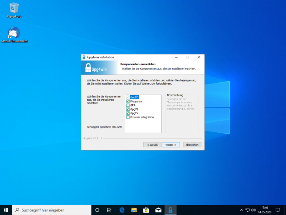This screenshot has height=215, width=286.
Task: Open File Explorer from the taskbar
Action: click(x=134, y=210)
